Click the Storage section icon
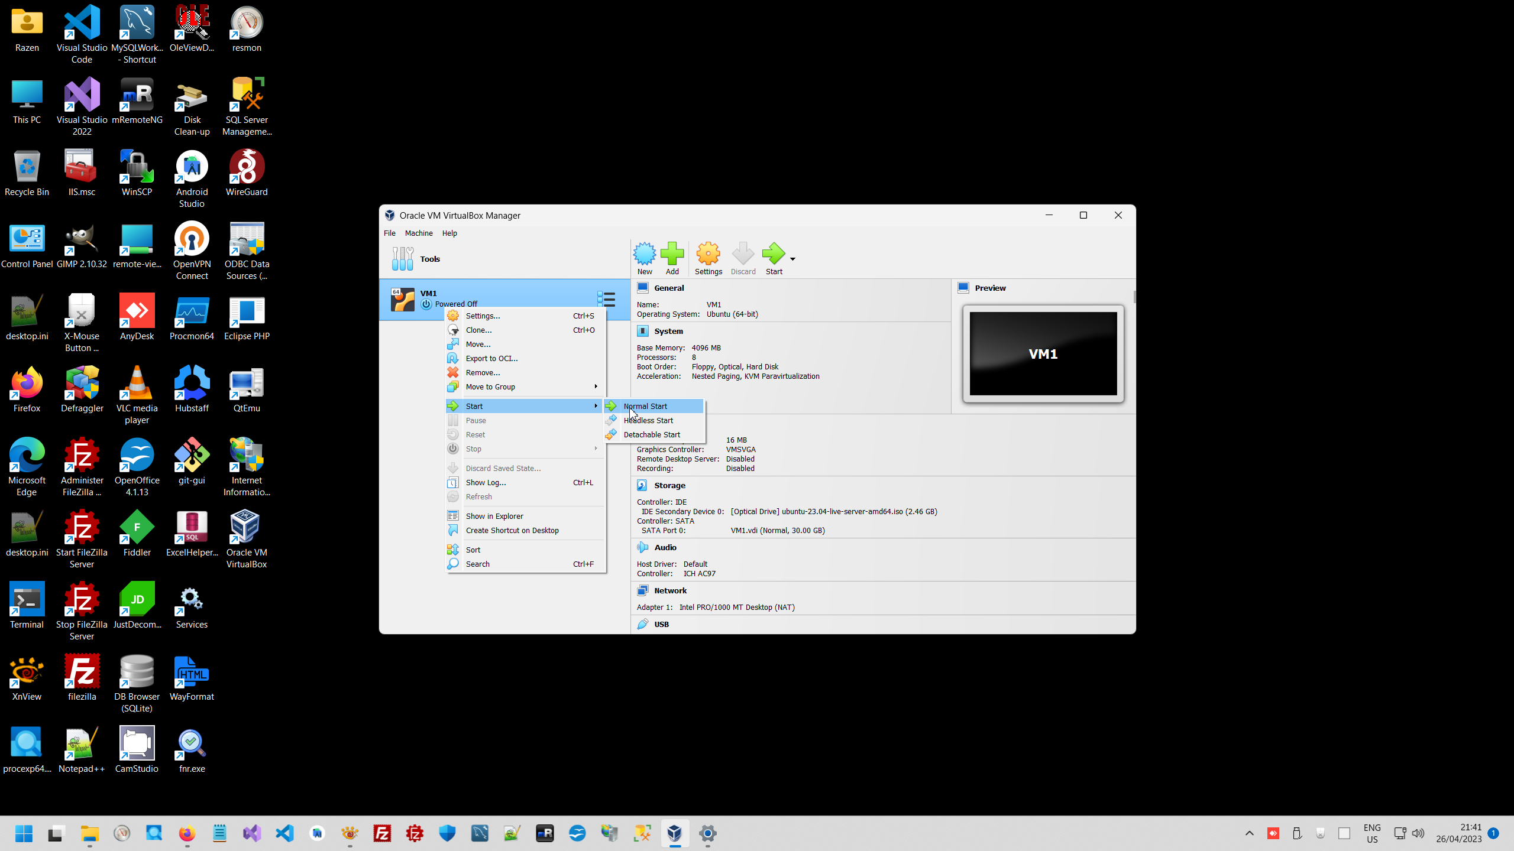This screenshot has height=851, width=1514. [642, 485]
